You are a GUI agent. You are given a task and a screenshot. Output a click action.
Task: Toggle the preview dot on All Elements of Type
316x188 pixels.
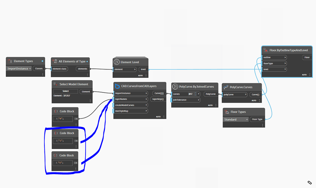(87, 61)
